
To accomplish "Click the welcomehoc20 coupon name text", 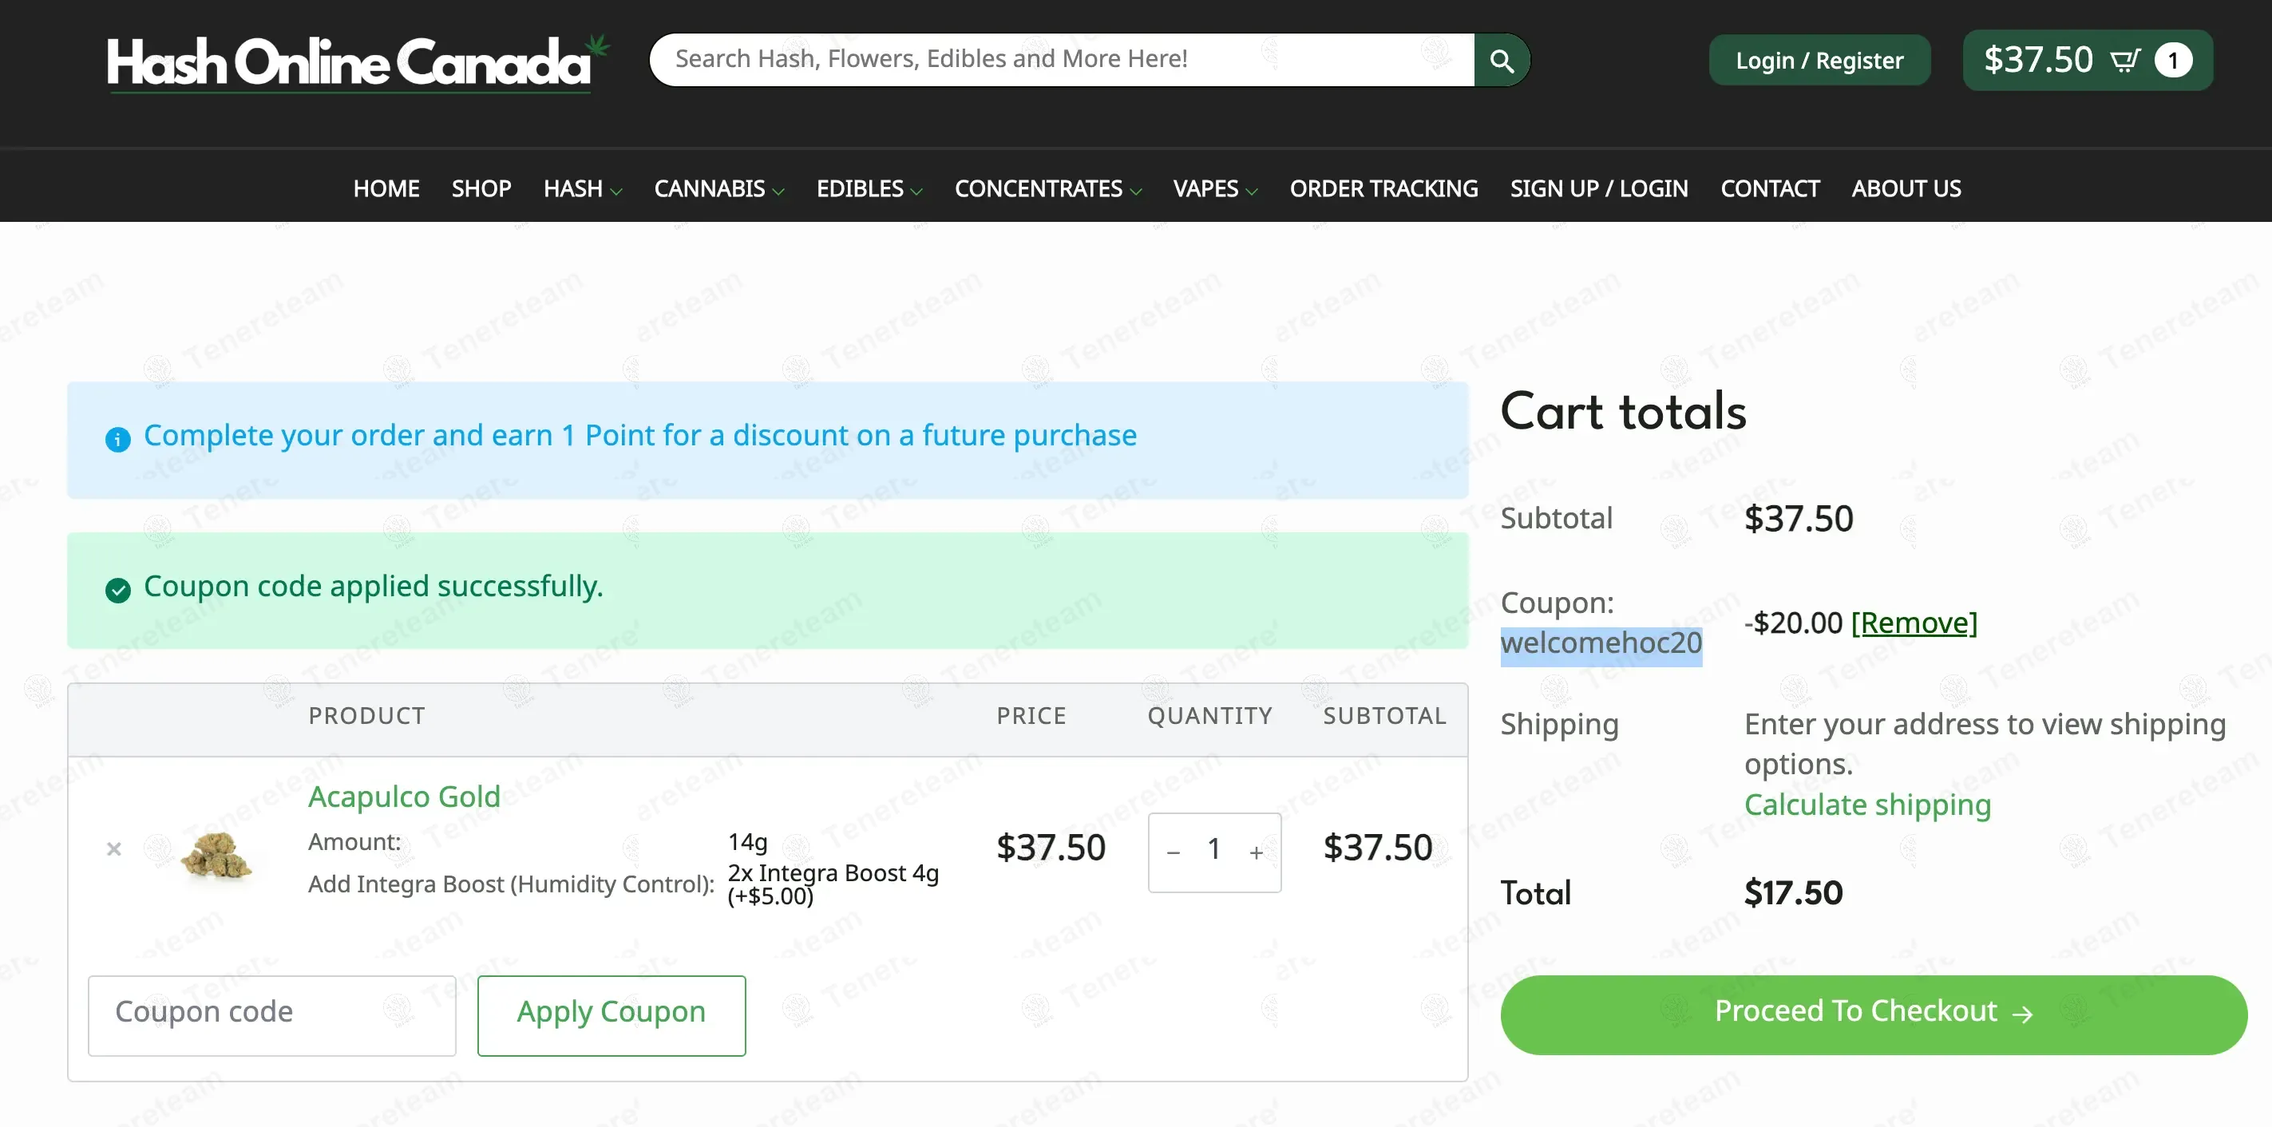I will point(1601,643).
